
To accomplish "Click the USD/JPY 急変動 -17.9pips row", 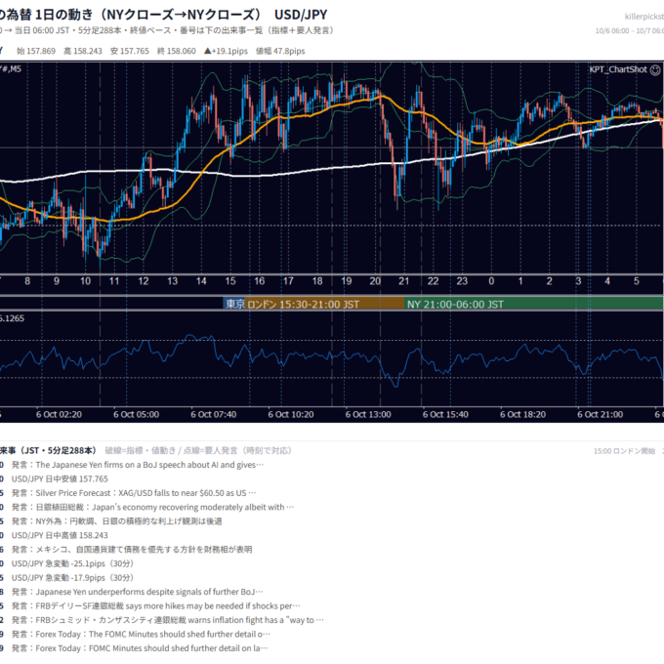I will pos(72,578).
